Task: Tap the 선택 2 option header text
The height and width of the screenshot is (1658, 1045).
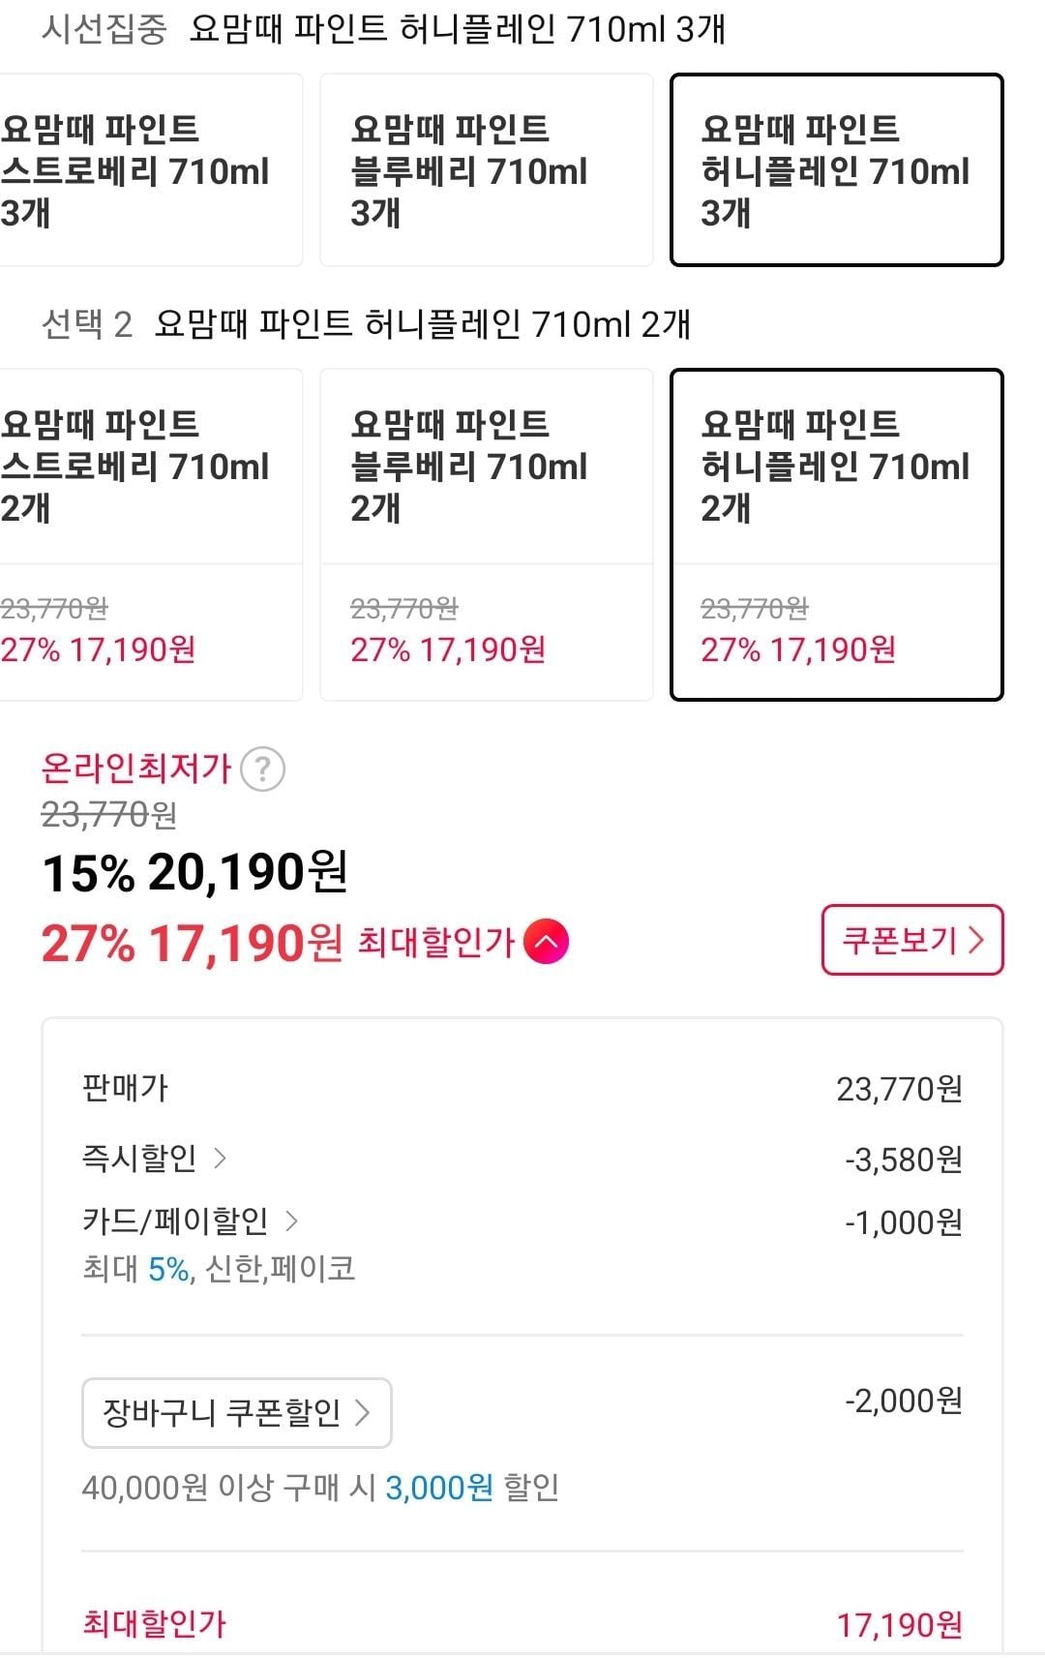Action: [87, 324]
